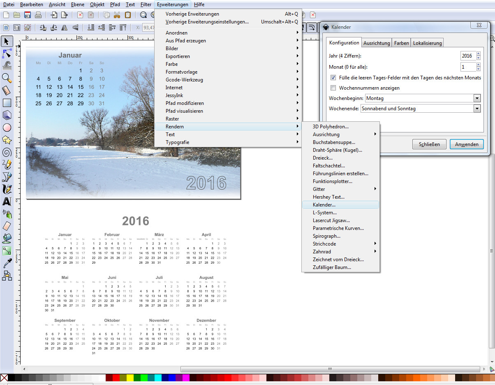495x385 pixels.
Task: Click the no-color X swatch
Action: 4,378
